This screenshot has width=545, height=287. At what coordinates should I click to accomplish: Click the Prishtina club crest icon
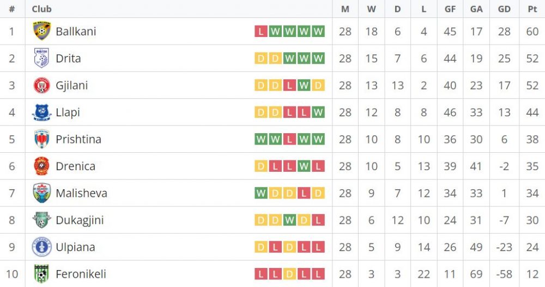(41, 139)
